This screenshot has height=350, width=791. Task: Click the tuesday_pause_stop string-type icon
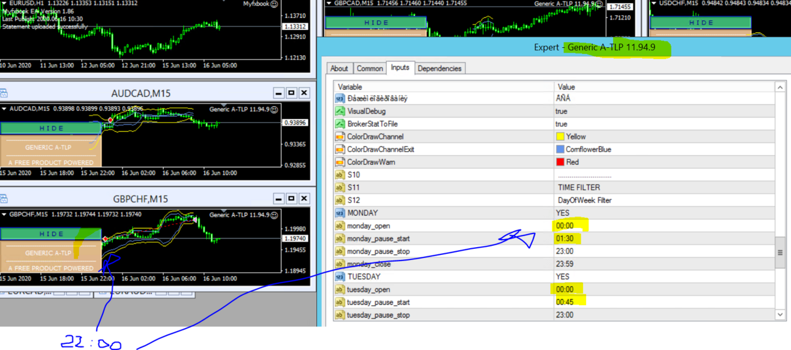click(x=340, y=315)
